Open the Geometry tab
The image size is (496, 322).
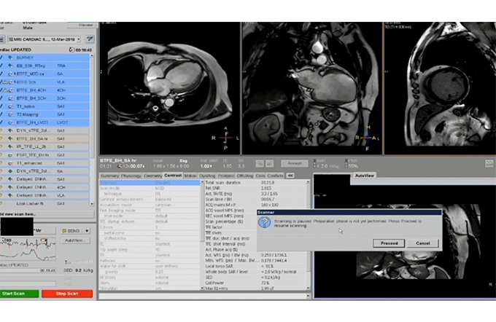(x=152, y=176)
